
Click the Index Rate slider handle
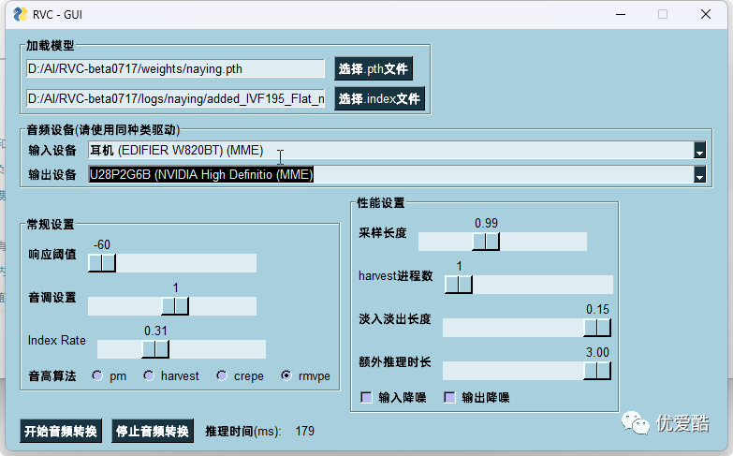(155, 349)
